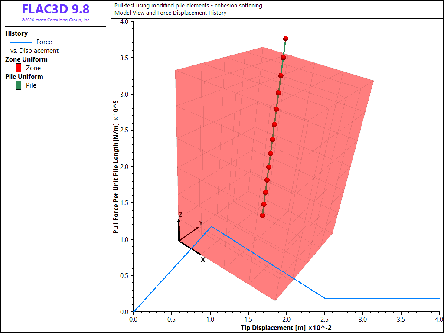Click the plot title 'Pull-test using modified pile elements'
Viewport: 444px width, 333px height.
[x=188, y=5]
